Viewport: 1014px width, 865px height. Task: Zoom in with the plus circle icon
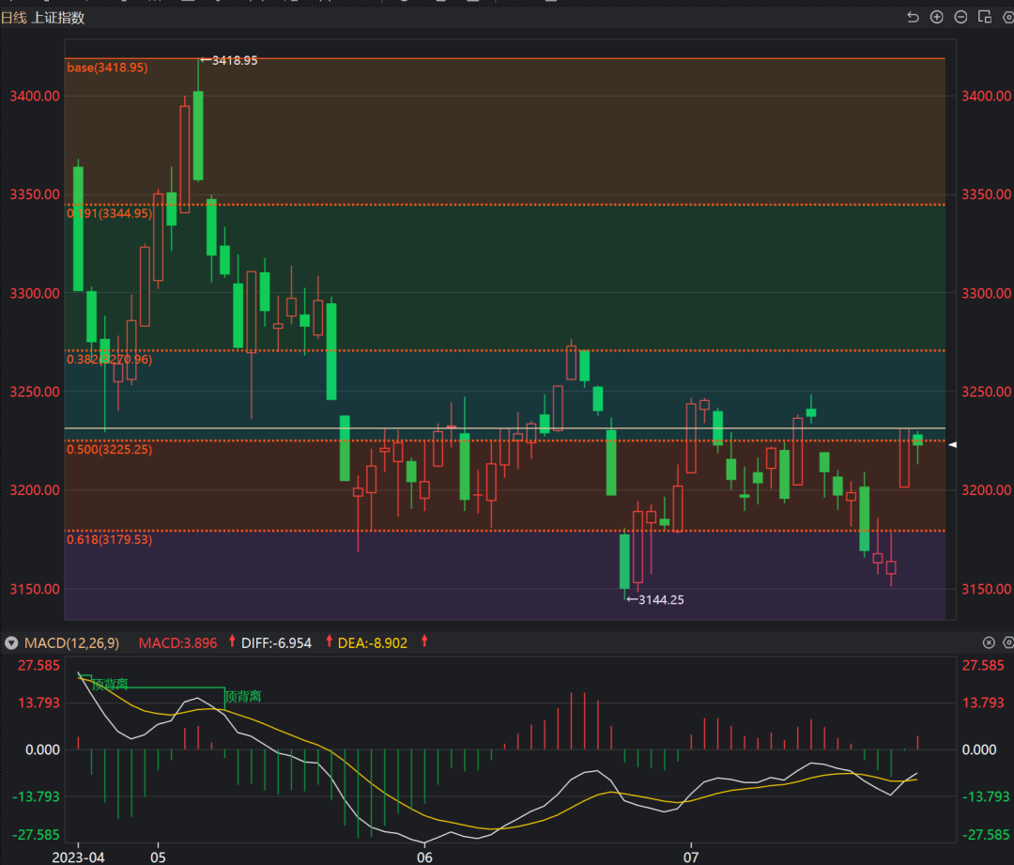pos(936,18)
